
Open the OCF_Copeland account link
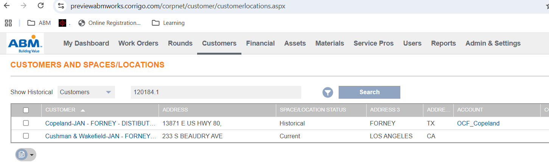[478, 123]
